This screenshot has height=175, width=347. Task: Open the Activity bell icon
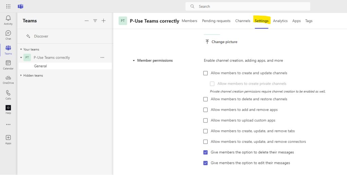(x=8, y=19)
